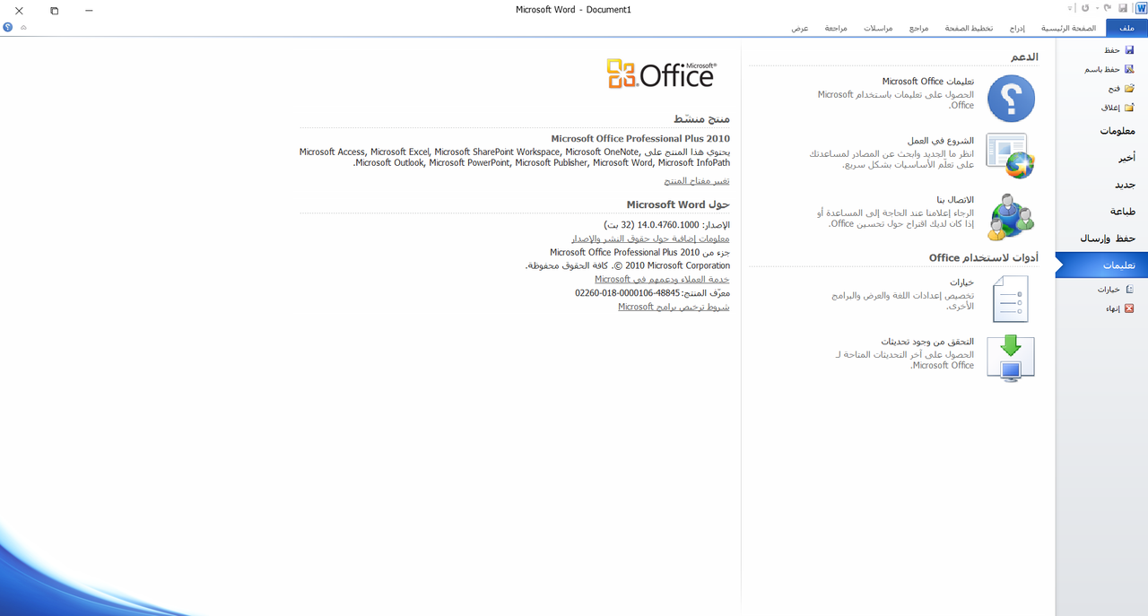The image size is (1148, 616).
Task: Click حفظ (Save) label in backstage sidebar
Action: [x=1112, y=50]
